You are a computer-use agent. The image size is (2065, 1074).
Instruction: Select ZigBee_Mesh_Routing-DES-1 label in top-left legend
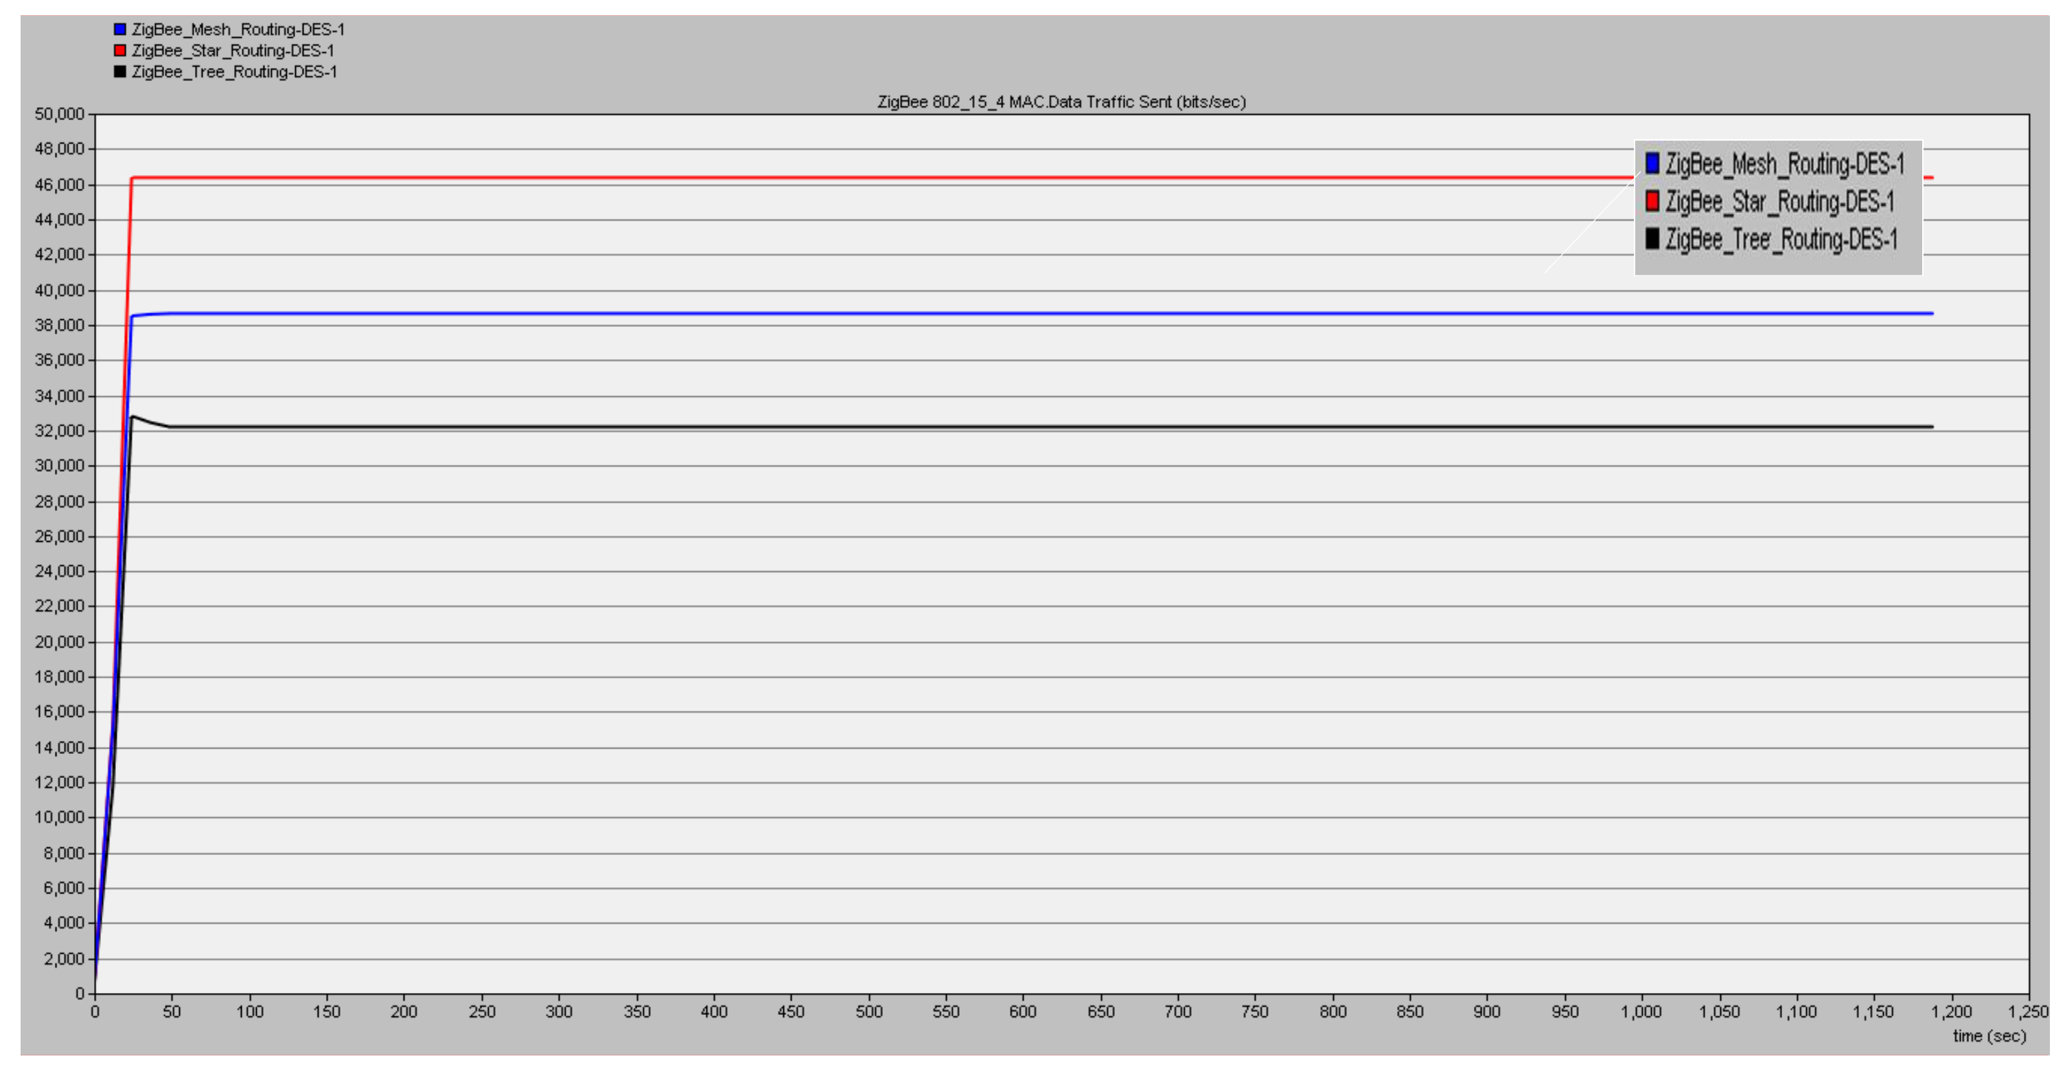tap(238, 30)
